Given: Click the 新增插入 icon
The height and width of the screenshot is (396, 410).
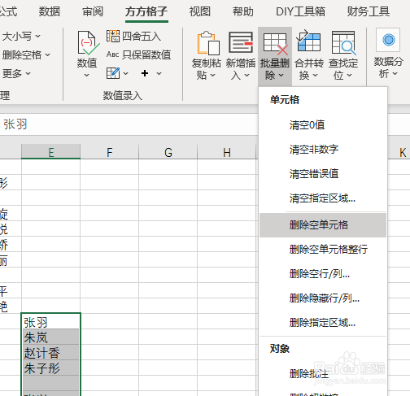Looking at the screenshot, I should tap(241, 42).
